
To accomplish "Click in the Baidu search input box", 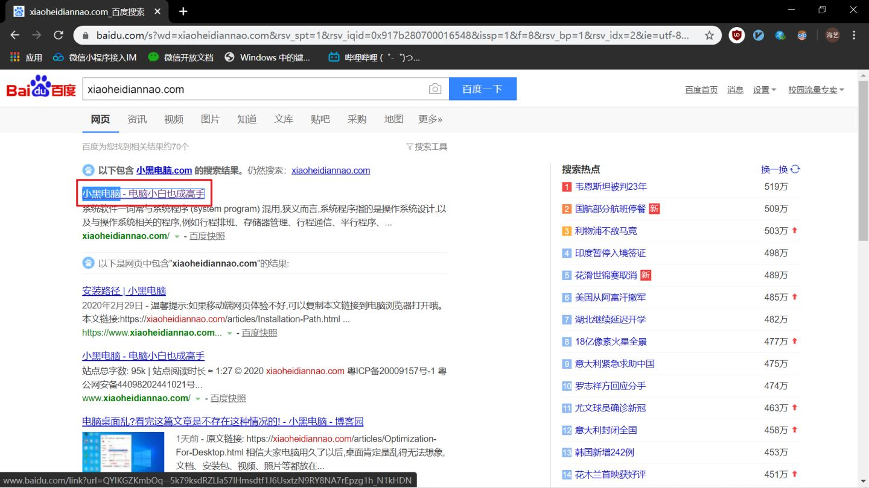I will click(x=253, y=89).
